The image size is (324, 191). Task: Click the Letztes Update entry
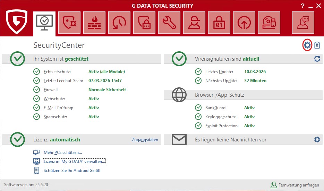coord(219,72)
